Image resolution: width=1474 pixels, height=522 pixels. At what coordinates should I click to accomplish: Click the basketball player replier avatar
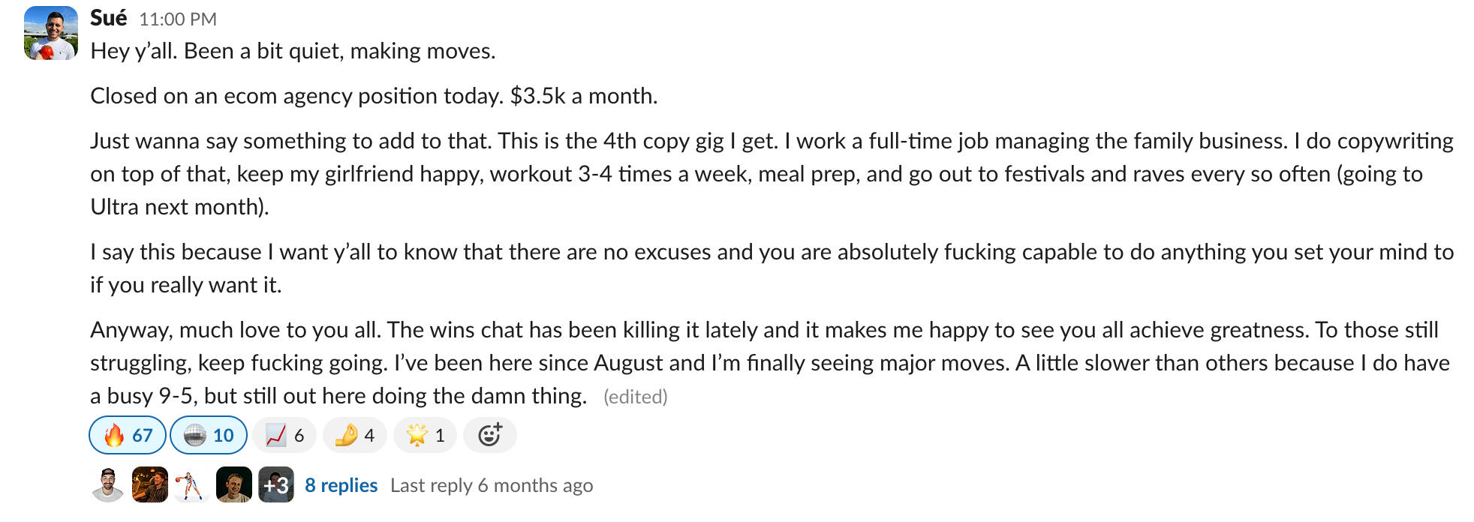click(x=191, y=485)
